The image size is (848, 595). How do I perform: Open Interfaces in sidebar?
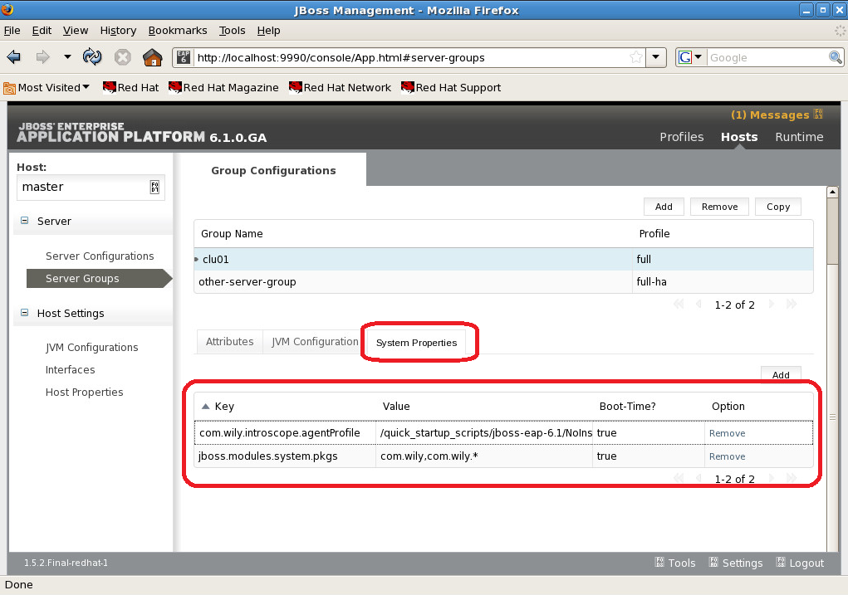click(70, 369)
